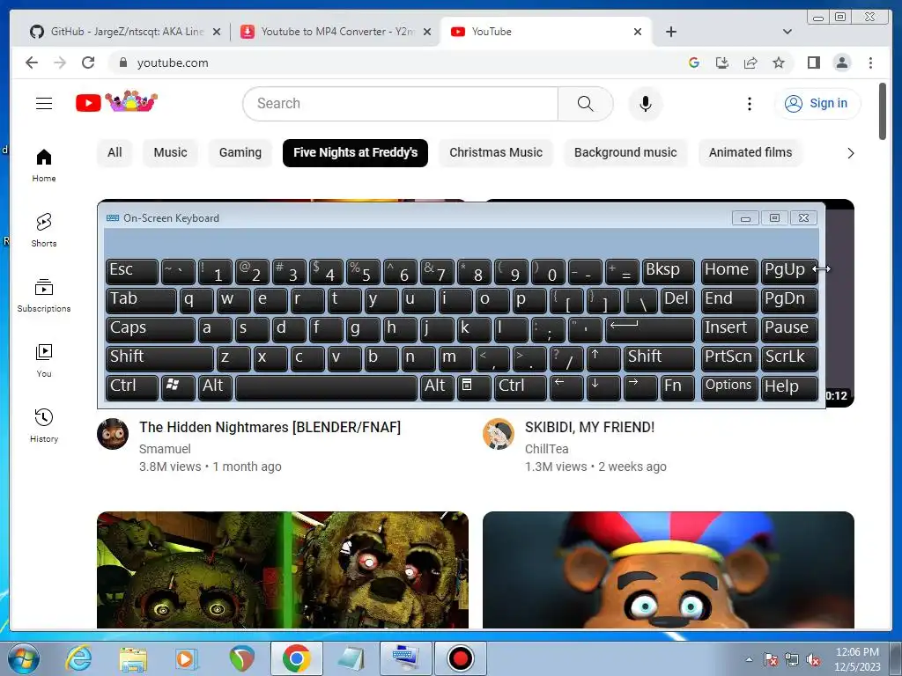Toggle left Alt key on on-screen keyboard
The width and height of the screenshot is (902, 676).
pyautogui.click(x=215, y=387)
